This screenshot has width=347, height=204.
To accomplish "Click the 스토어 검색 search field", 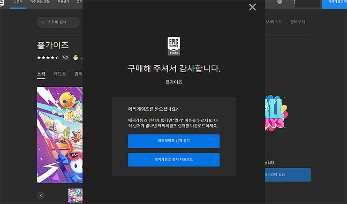I will [58, 22].
